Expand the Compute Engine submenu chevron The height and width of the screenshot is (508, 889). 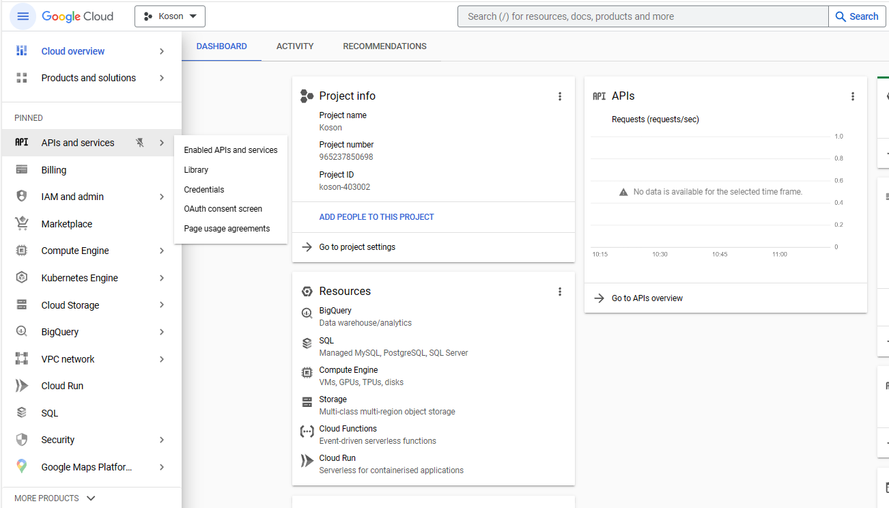[x=162, y=251]
